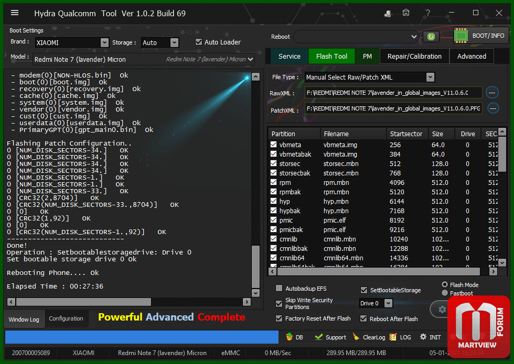Toggle Reboot After Flash checkbox
The image size is (514, 364).
click(363, 318)
